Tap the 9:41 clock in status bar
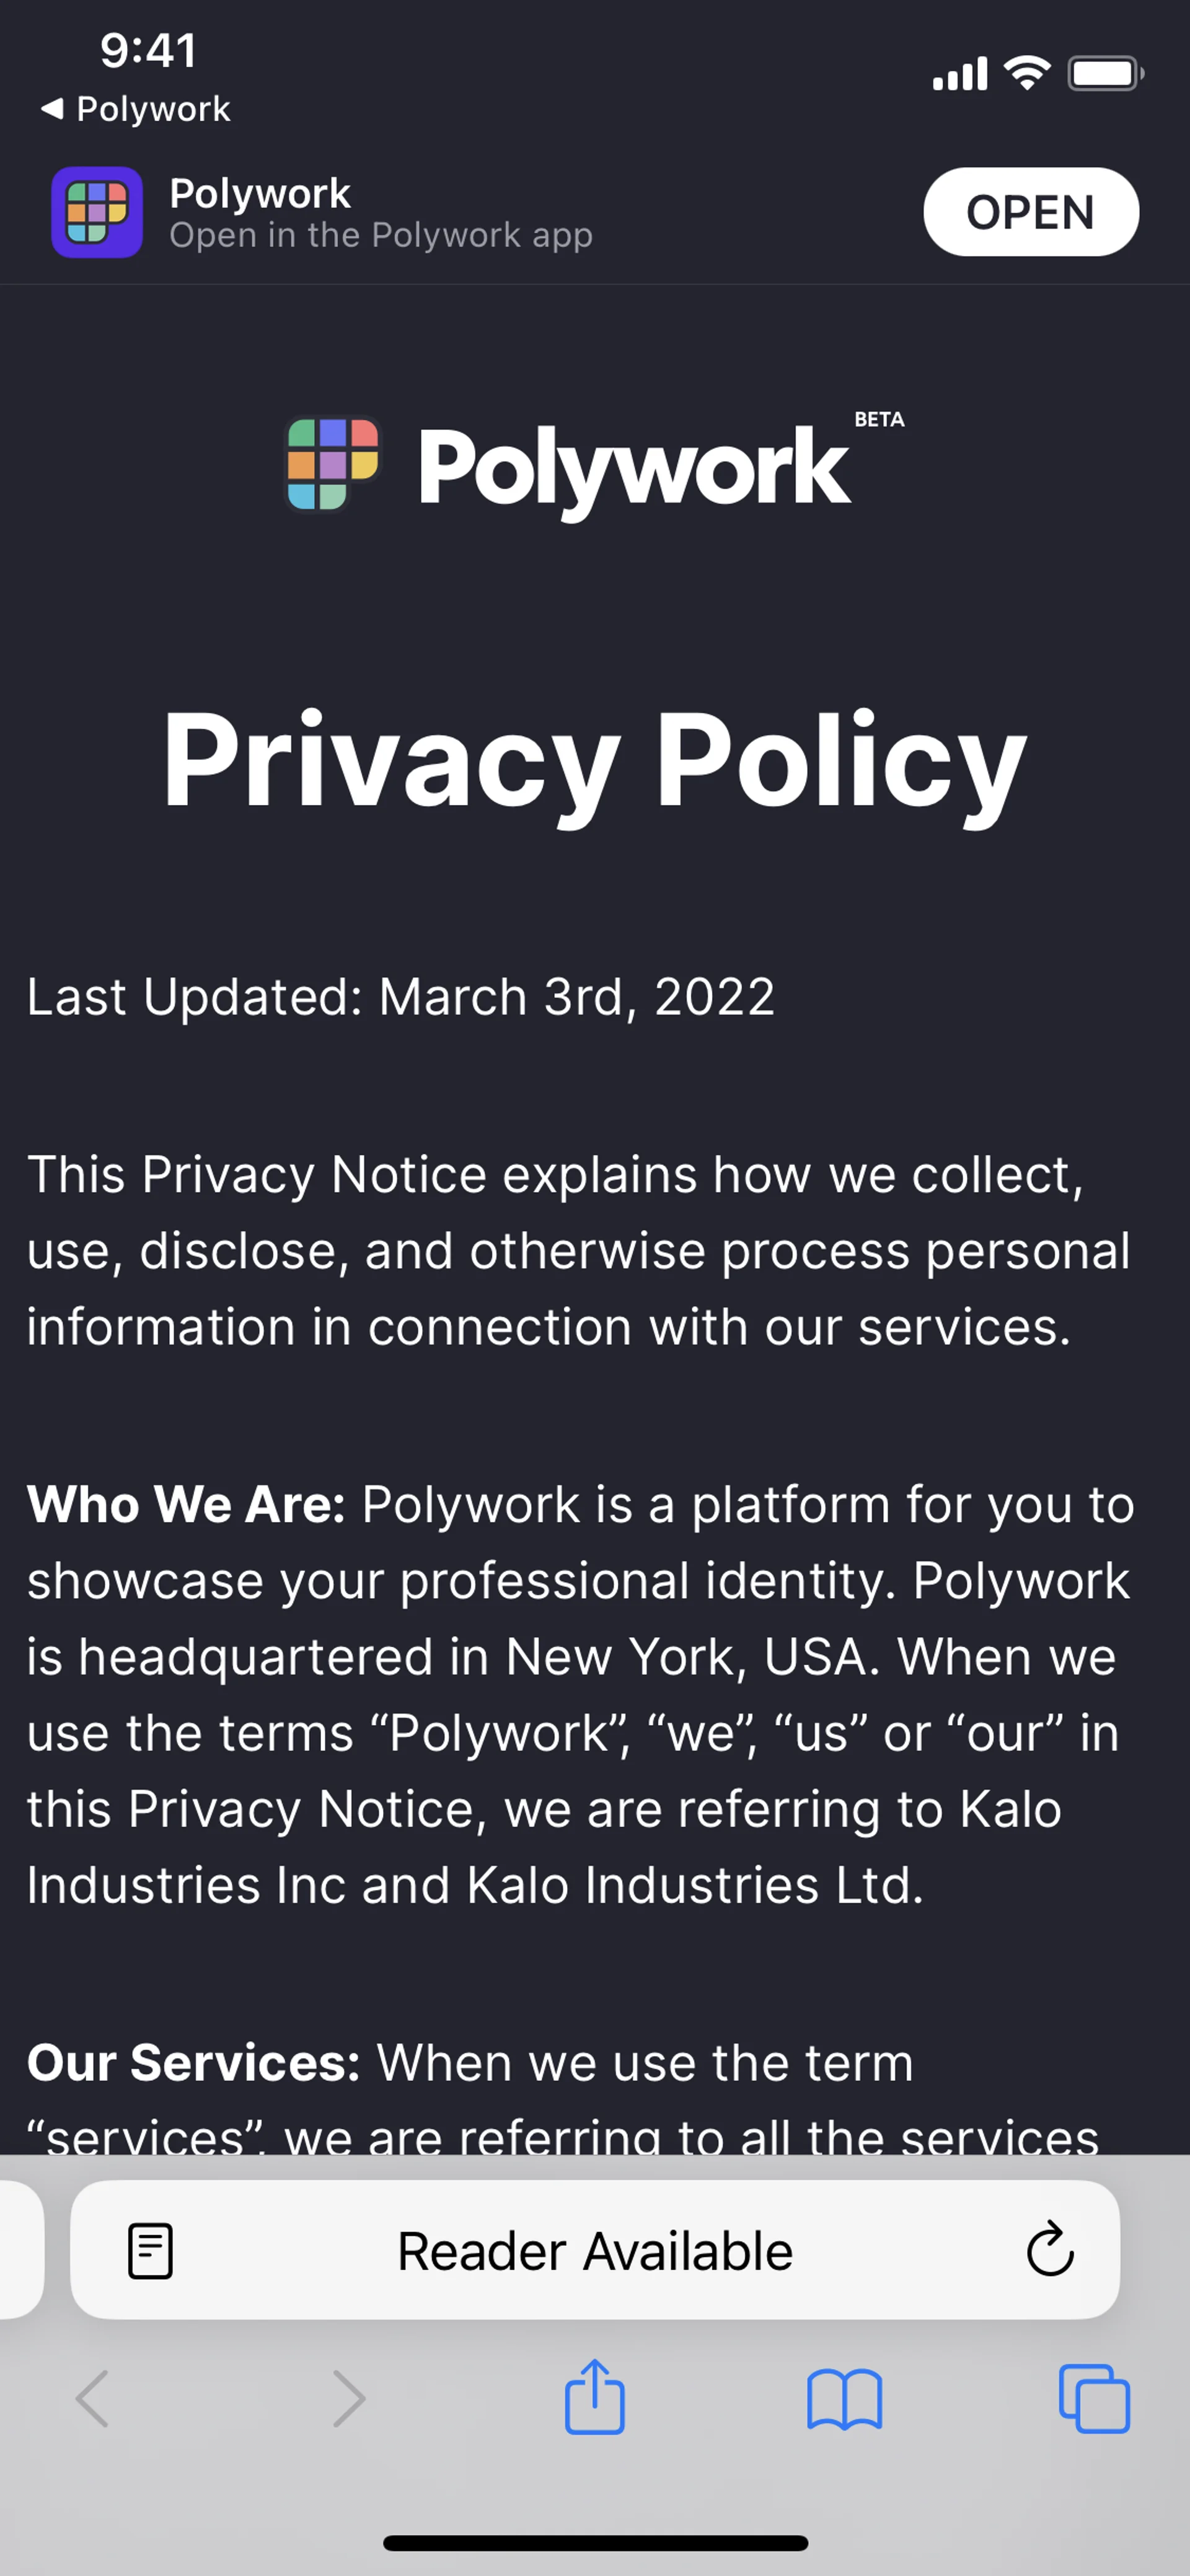Image resolution: width=1190 pixels, height=2576 pixels. 148,50
